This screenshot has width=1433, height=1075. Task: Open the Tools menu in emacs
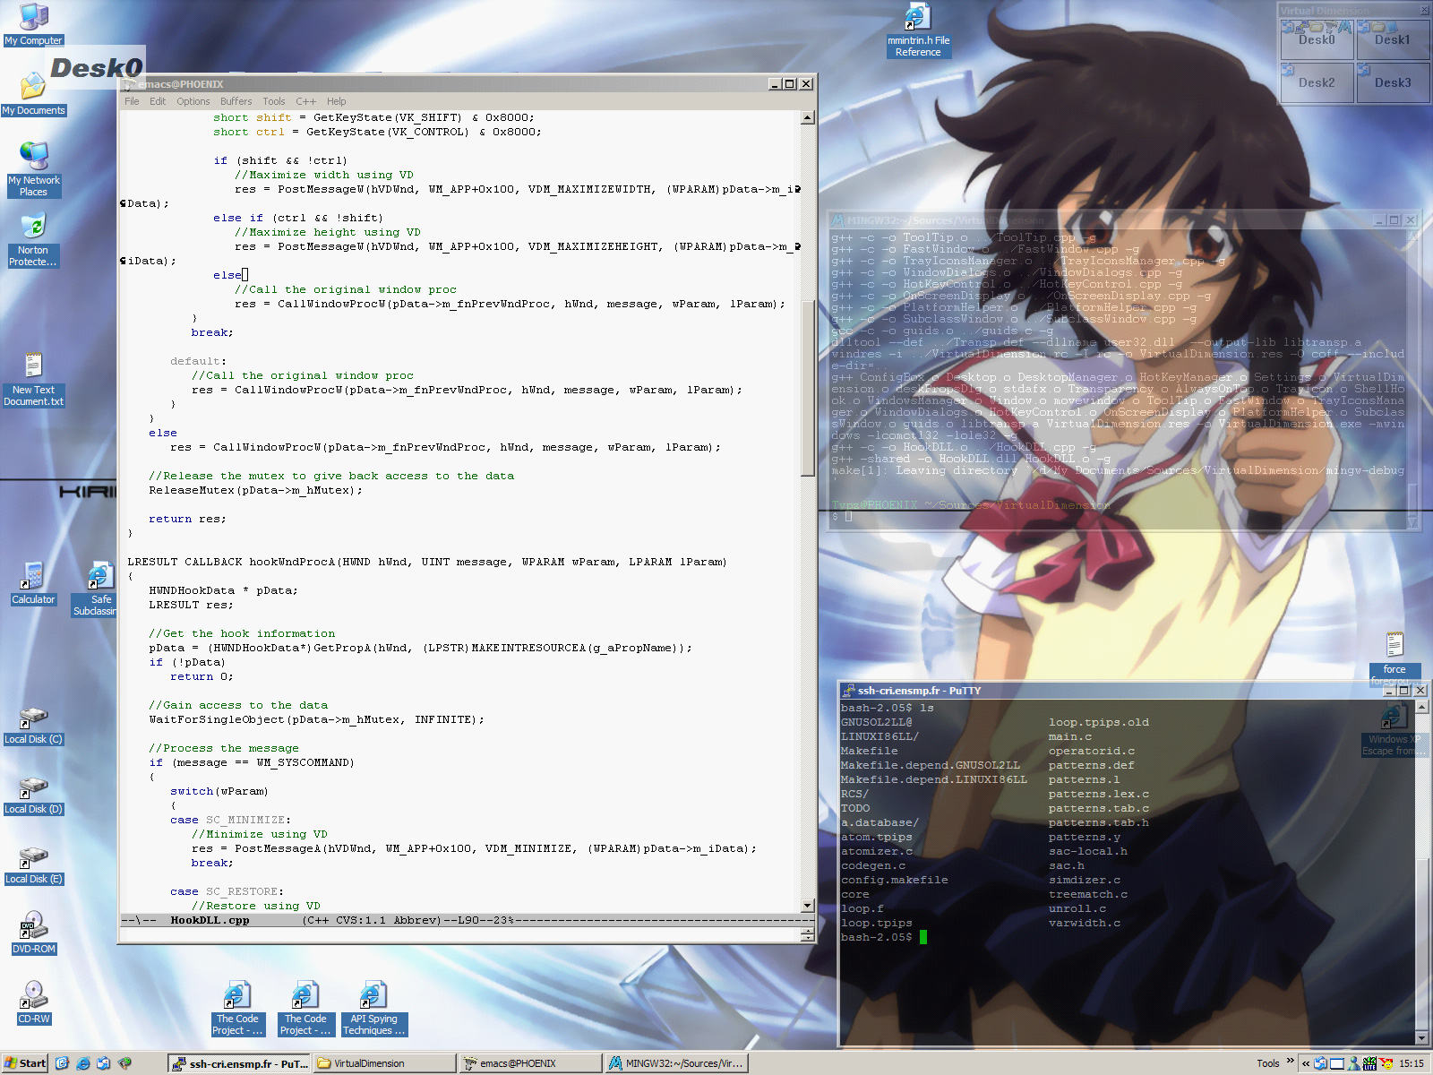273,101
